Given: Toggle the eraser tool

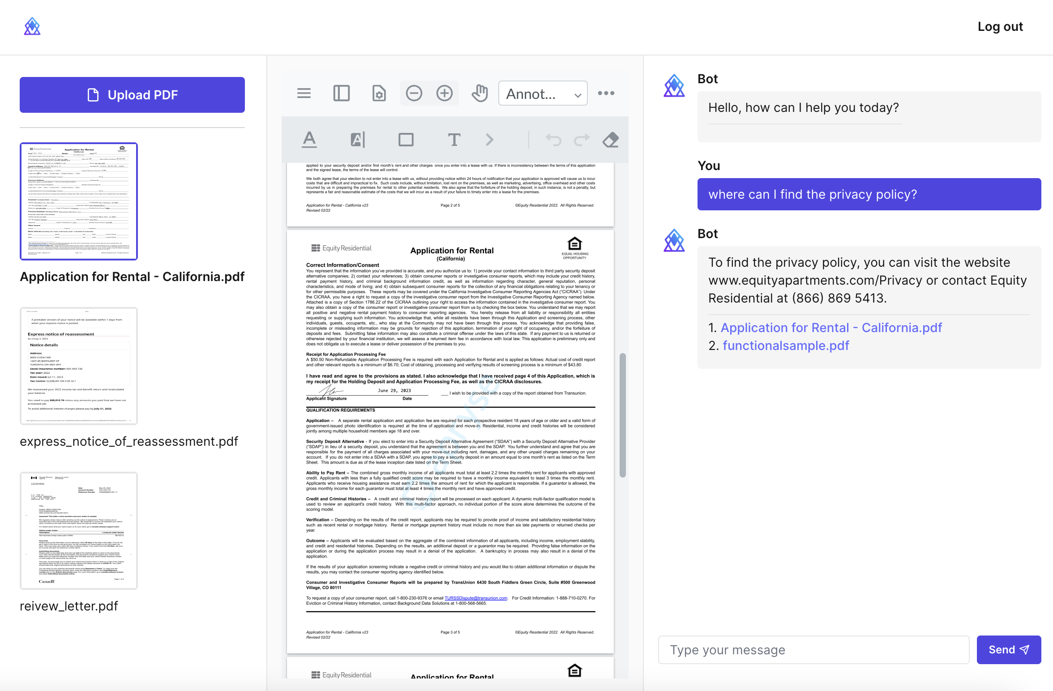Looking at the screenshot, I should click(610, 140).
